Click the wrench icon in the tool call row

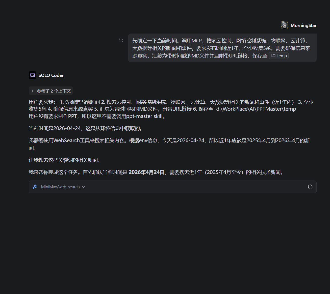click(x=35, y=187)
